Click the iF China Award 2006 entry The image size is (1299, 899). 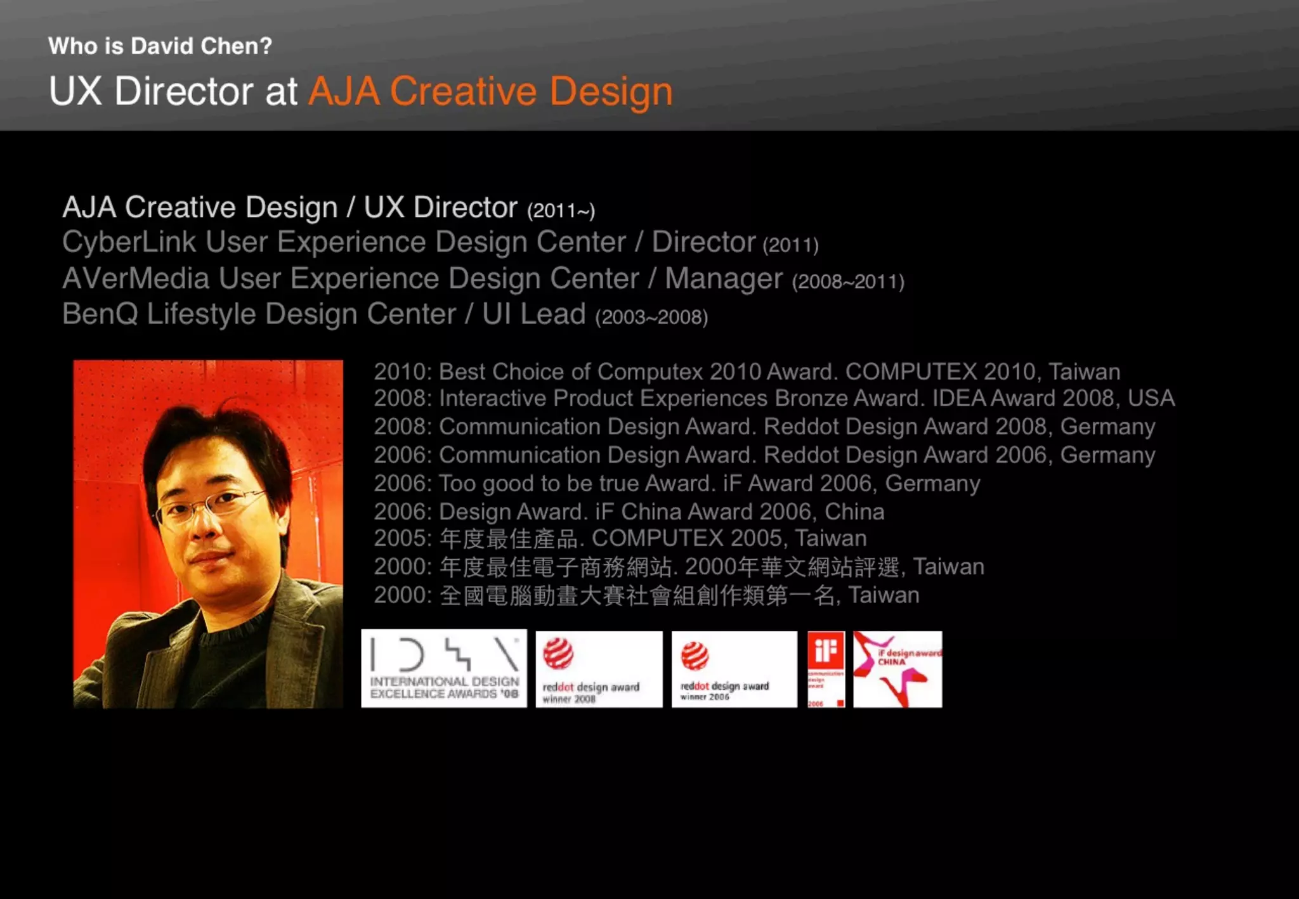pyautogui.click(x=628, y=512)
